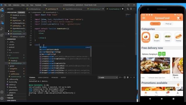Click the autocomplete list scrollbar
This screenshot has height=105, width=186.
91,51
